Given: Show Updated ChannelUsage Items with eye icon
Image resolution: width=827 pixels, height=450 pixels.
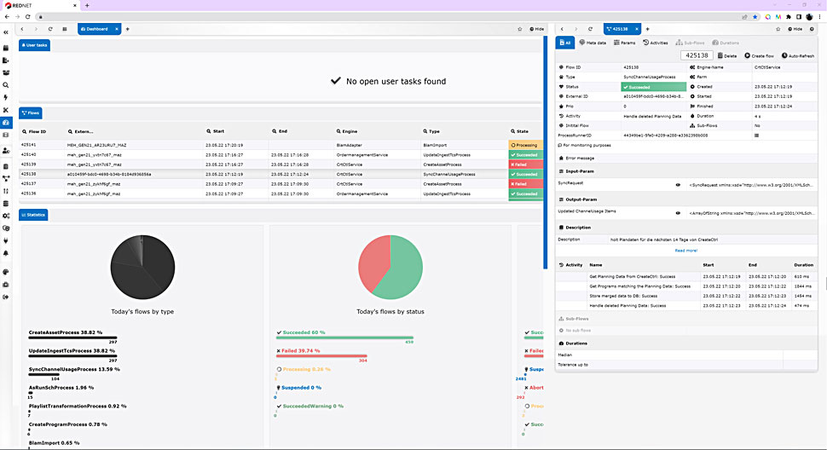Looking at the screenshot, I should click(678, 213).
